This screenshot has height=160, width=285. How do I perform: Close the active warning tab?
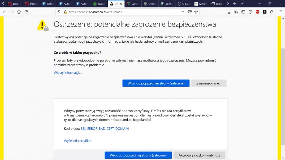(x=121, y=4)
